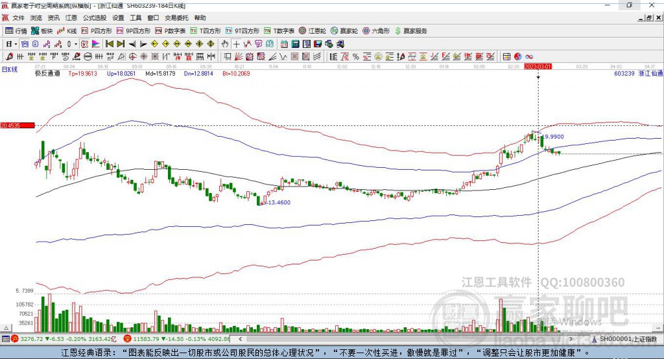Open the 公式选股 menu
The image size is (664, 359).
(x=95, y=17)
